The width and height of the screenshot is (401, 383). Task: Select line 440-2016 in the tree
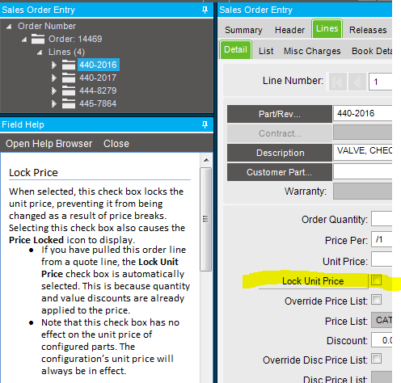point(98,65)
